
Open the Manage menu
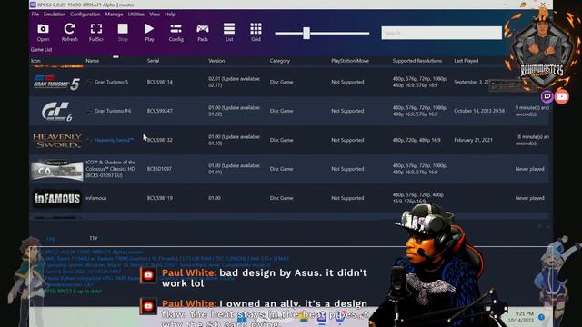coord(114,15)
